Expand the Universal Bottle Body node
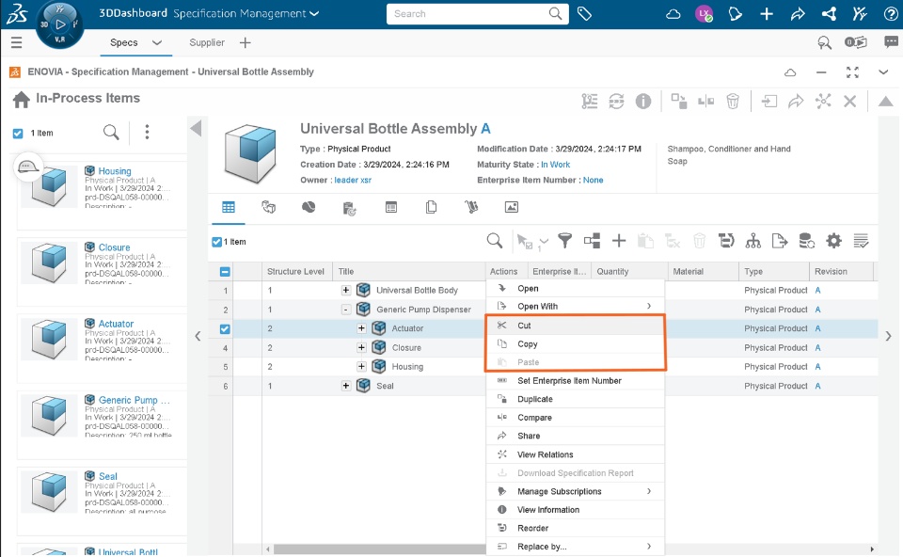Viewport: 903px width, 557px height. 345,291
